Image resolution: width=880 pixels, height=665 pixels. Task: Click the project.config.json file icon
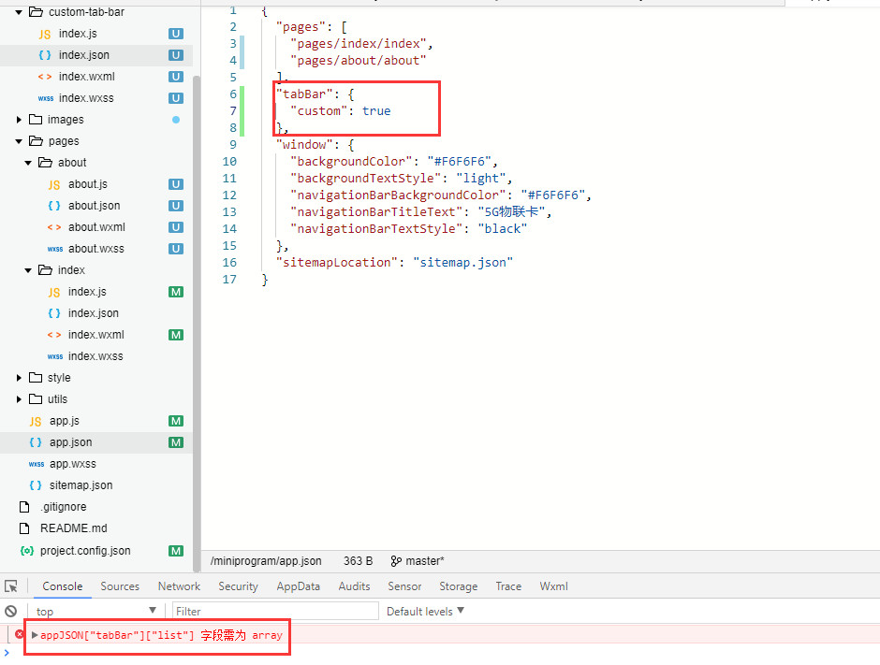26,551
